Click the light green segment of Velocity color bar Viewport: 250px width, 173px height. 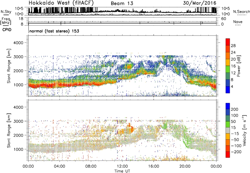pyautogui.click(x=228, y=124)
